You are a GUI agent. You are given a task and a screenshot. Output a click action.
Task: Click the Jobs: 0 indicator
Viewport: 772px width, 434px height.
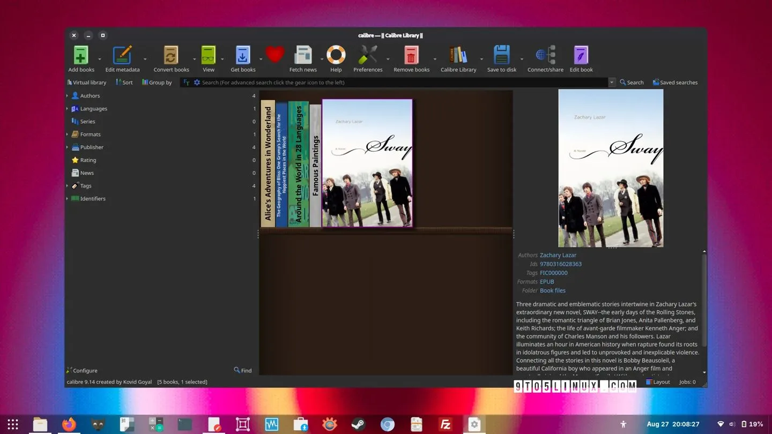pyautogui.click(x=687, y=382)
